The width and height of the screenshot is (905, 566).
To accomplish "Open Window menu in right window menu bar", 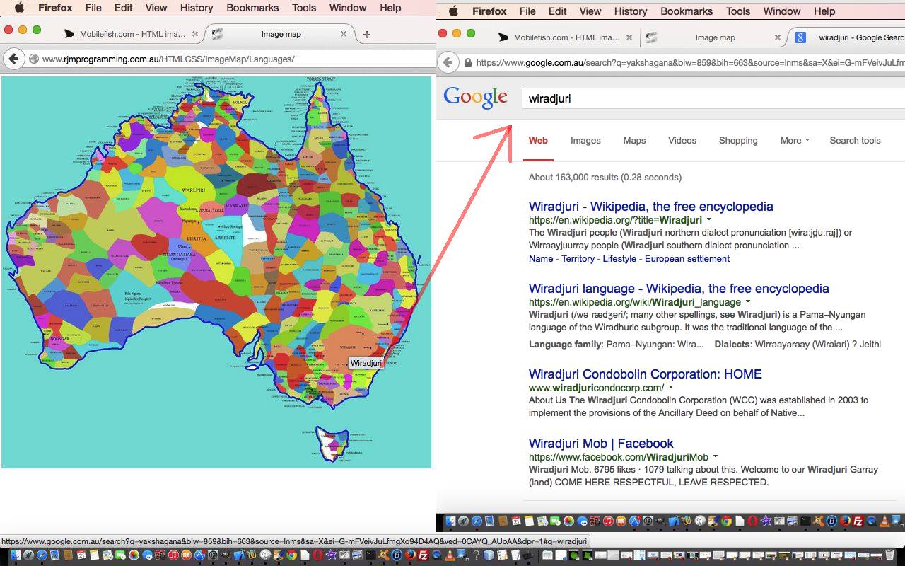I will pyautogui.click(x=781, y=11).
